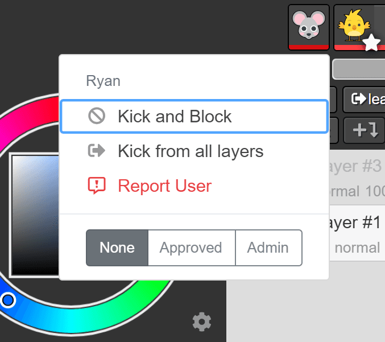Set user role to None
The width and height of the screenshot is (385, 342).
[x=117, y=248]
